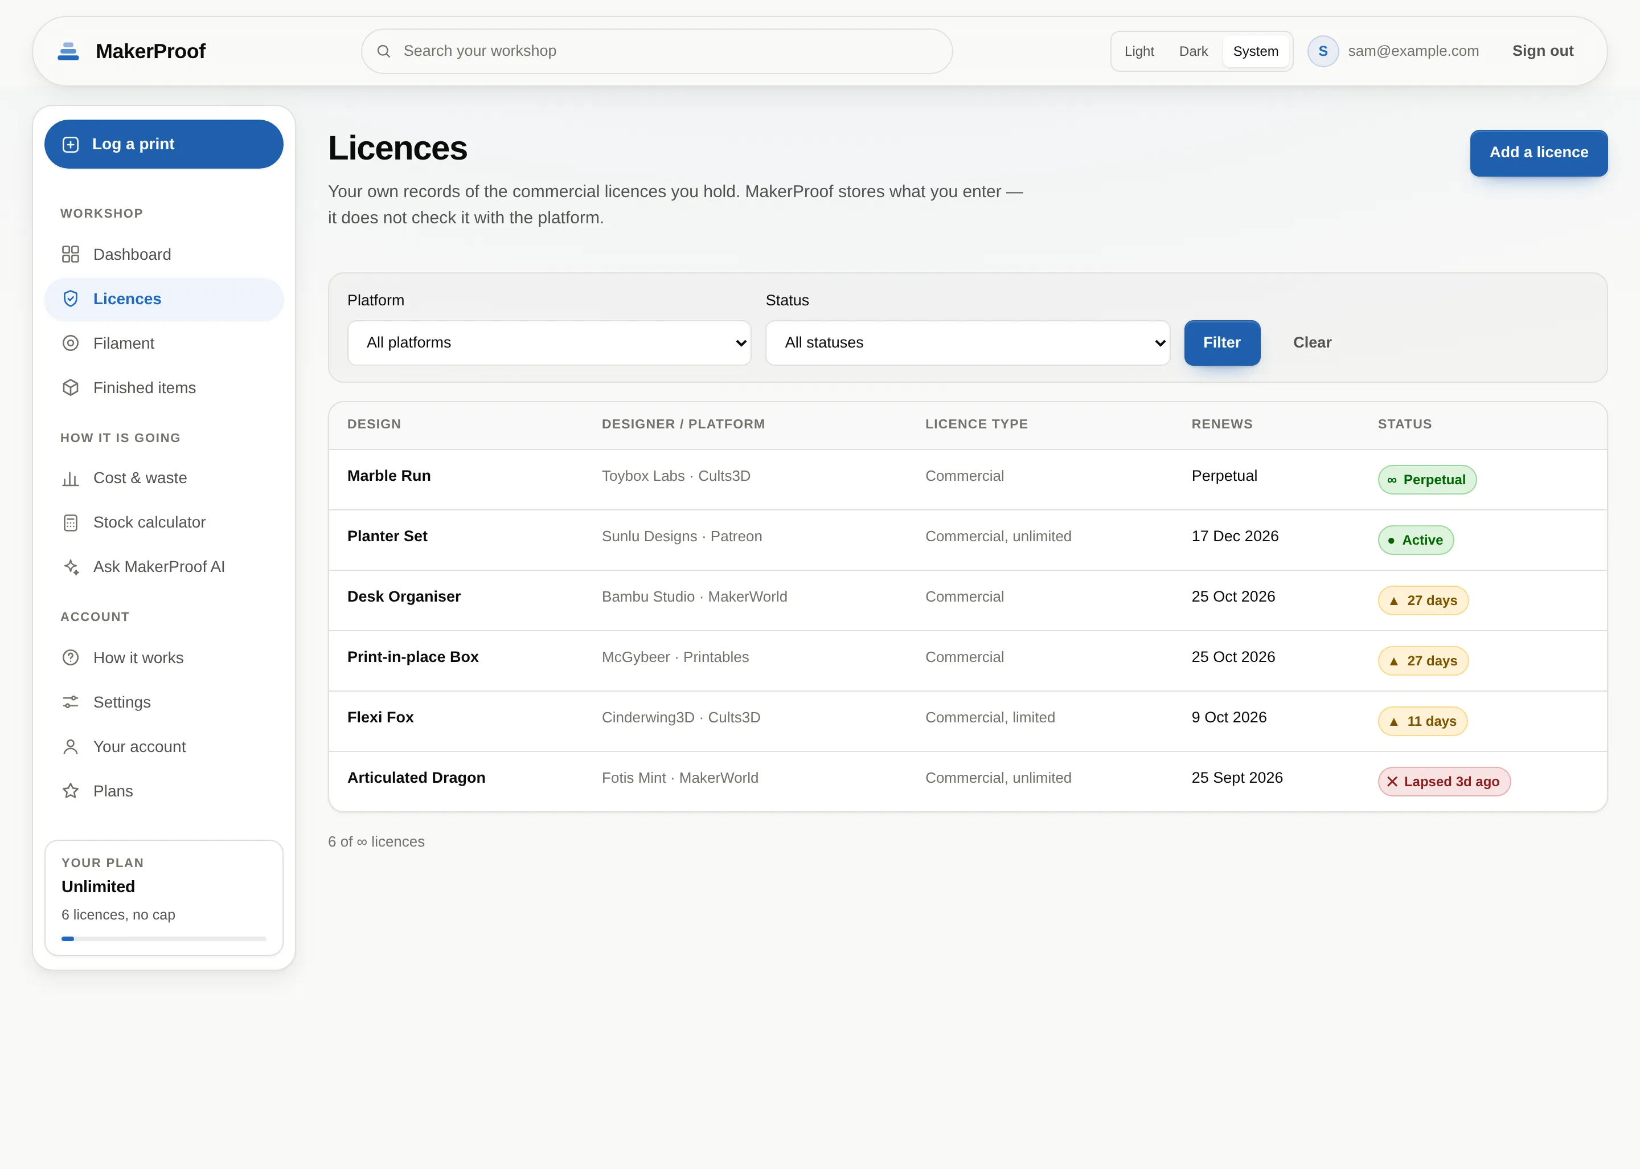Viewport: 1640px width, 1169px height.
Task: Click the Filament spool icon
Action: tap(71, 344)
